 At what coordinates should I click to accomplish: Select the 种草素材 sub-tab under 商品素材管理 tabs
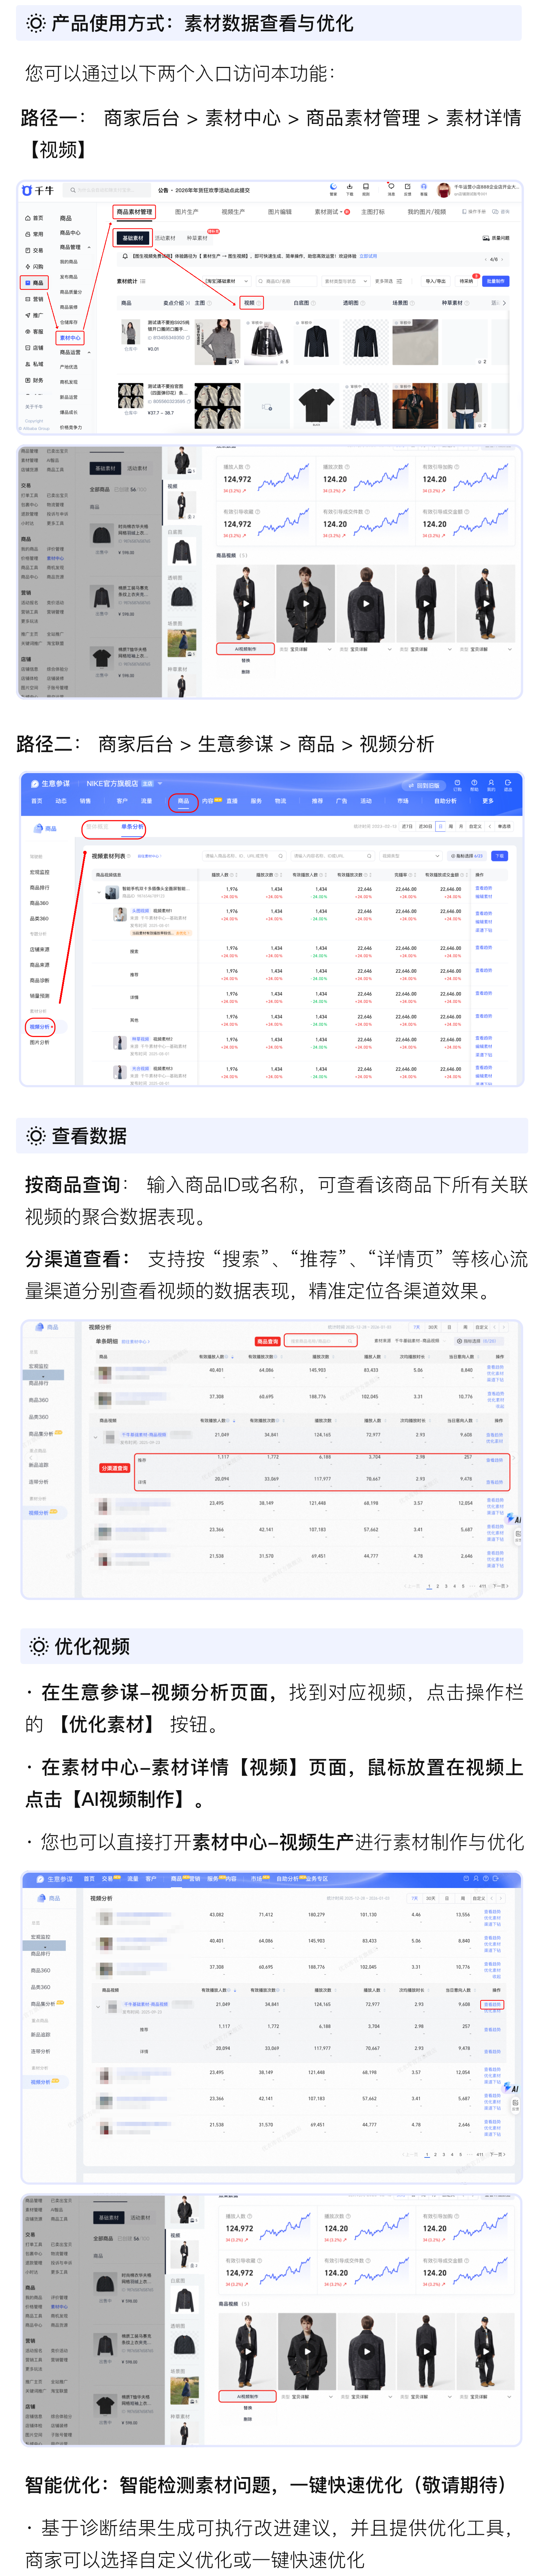click(x=197, y=238)
